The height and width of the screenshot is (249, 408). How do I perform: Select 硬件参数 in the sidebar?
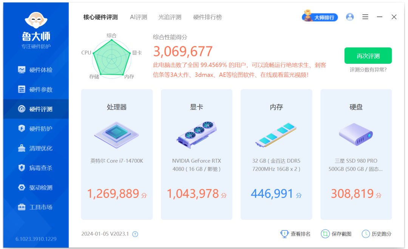[x=36, y=89]
